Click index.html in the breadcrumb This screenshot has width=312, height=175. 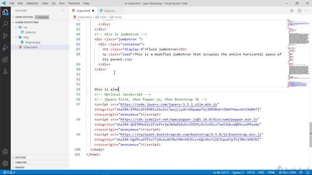pos(84,17)
